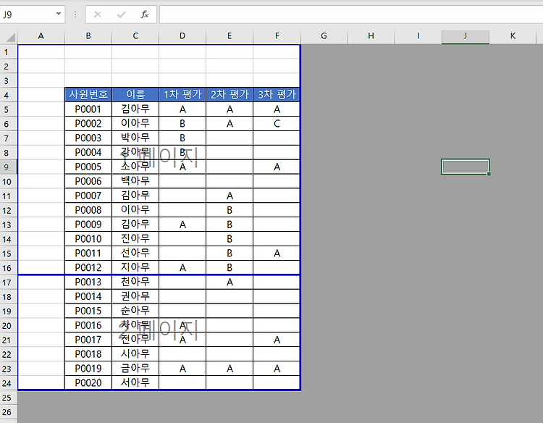
Task: Click cell containing P0020
Action: click(x=88, y=383)
